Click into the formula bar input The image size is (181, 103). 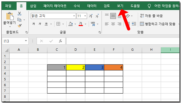(123, 41)
